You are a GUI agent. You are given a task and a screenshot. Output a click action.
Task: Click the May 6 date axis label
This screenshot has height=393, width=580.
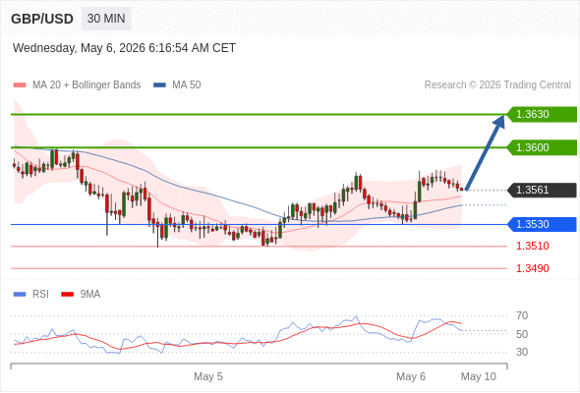pos(411,376)
